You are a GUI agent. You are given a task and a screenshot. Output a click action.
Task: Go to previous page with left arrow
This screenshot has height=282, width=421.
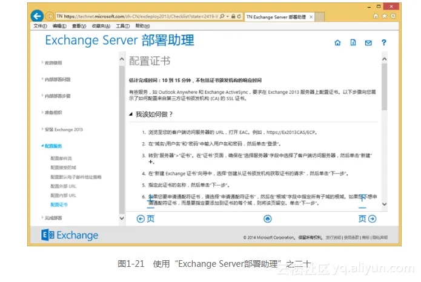[x=145, y=218]
